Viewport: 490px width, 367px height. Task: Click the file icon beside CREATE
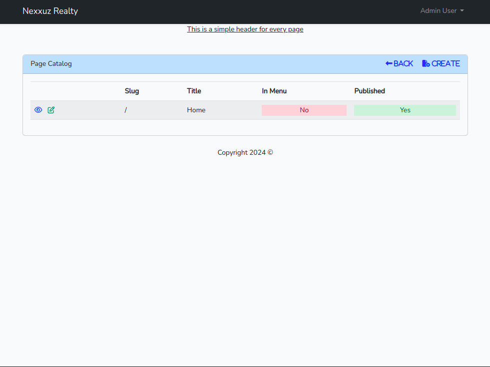[x=426, y=63]
